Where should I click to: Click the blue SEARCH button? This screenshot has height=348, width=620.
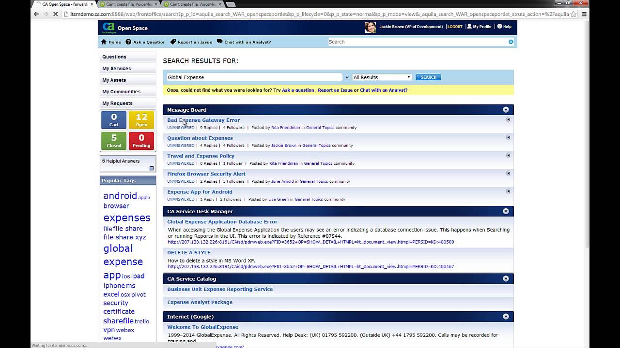pos(429,77)
